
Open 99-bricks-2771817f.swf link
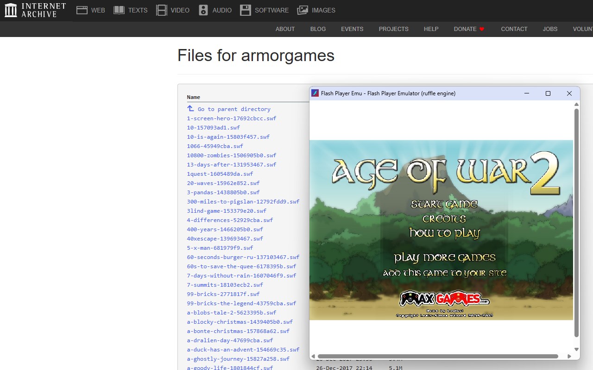click(x=223, y=294)
